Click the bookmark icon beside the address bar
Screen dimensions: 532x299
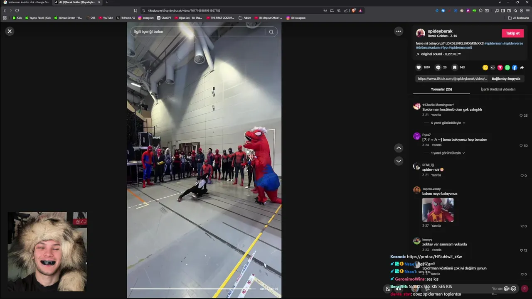(x=135, y=10)
